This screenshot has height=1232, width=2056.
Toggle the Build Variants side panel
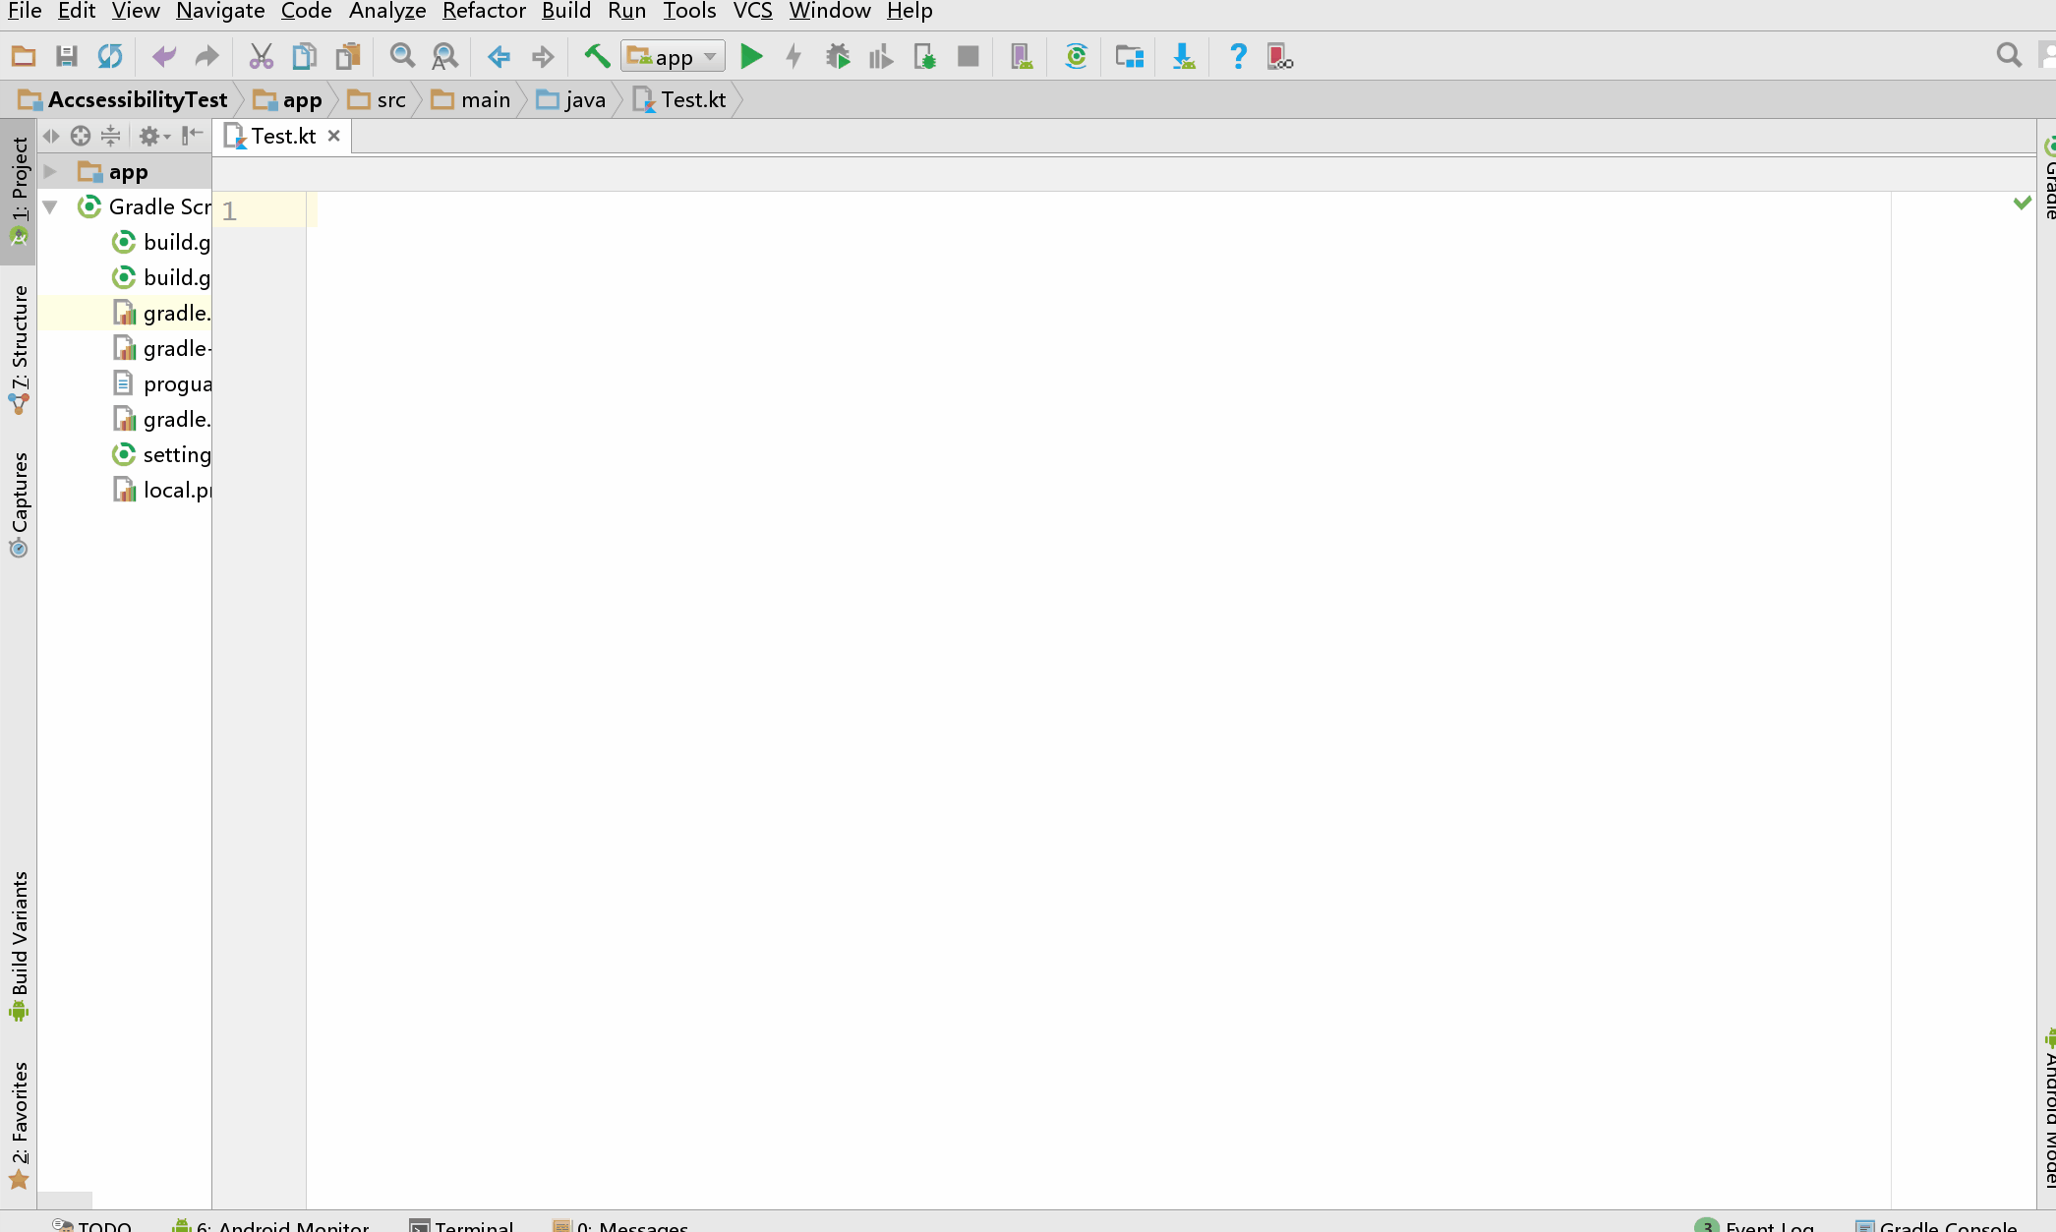[19, 944]
